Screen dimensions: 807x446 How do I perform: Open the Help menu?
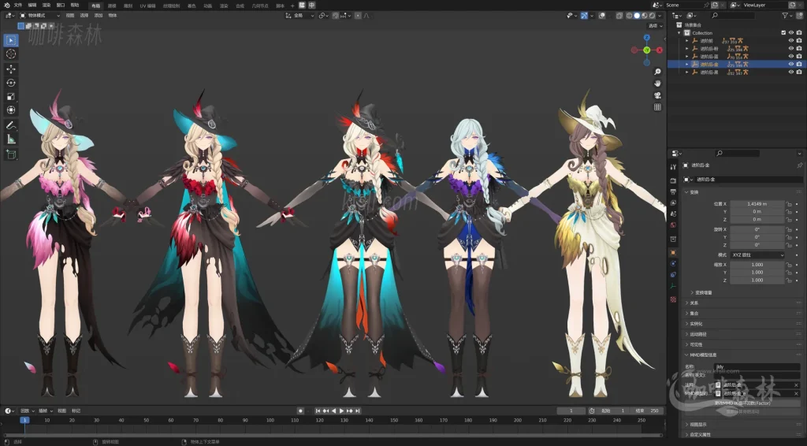[75, 6]
